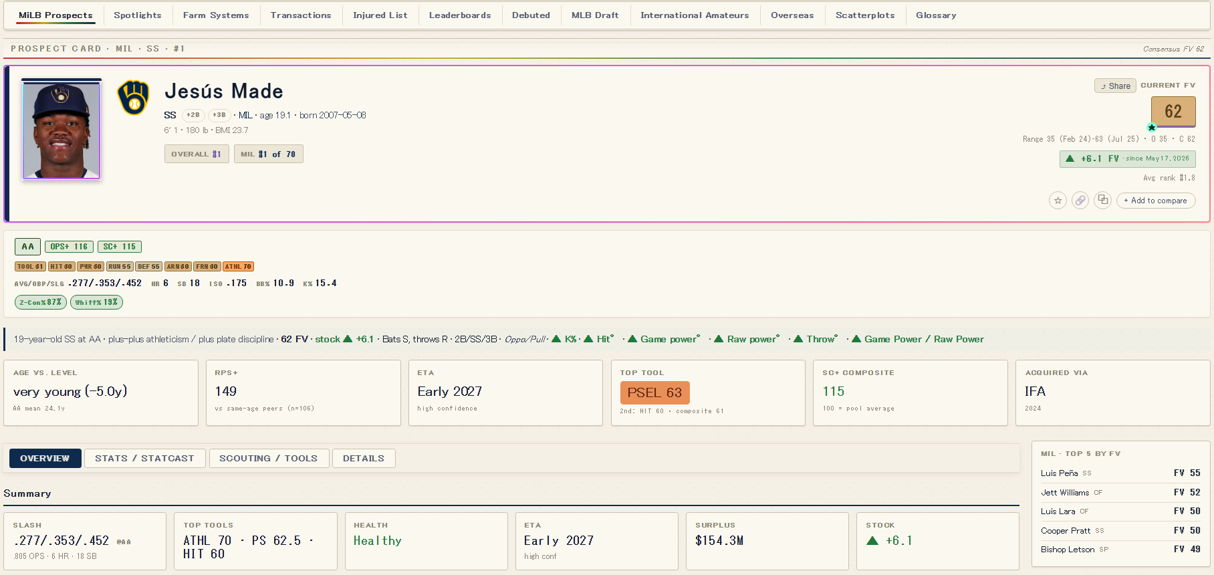1214x575 pixels.
Task: Click the green star badge on FV box
Action: point(1151,127)
